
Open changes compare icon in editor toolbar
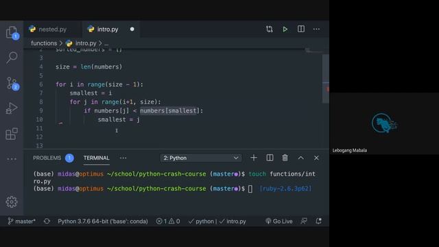click(270, 29)
